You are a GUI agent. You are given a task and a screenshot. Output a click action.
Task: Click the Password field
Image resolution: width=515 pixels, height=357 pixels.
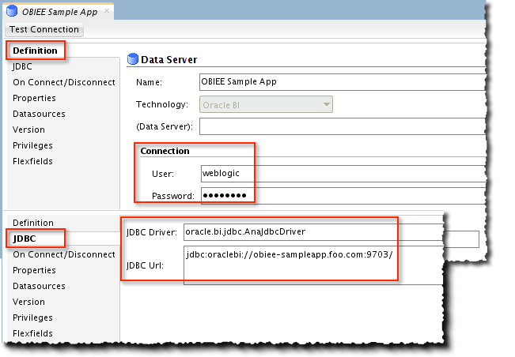pos(343,196)
